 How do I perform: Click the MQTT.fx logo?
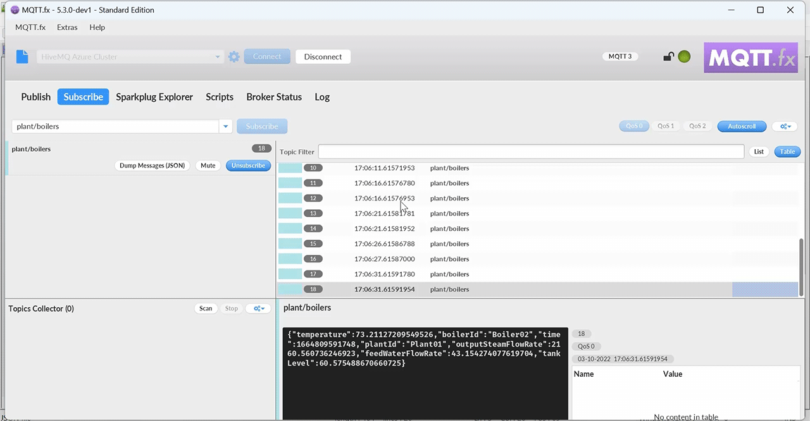click(x=751, y=58)
